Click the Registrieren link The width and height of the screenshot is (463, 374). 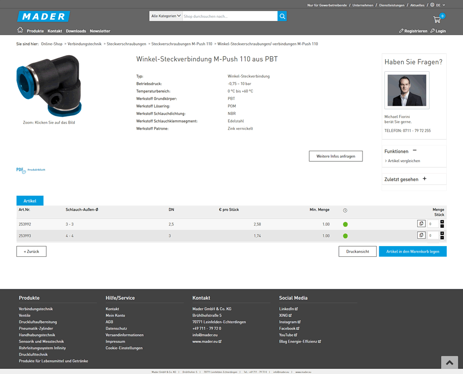click(413, 31)
